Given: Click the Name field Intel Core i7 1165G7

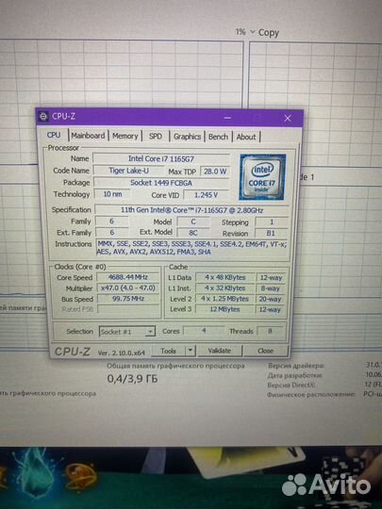Looking at the screenshot, I should pyautogui.click(x=161, y=159).
